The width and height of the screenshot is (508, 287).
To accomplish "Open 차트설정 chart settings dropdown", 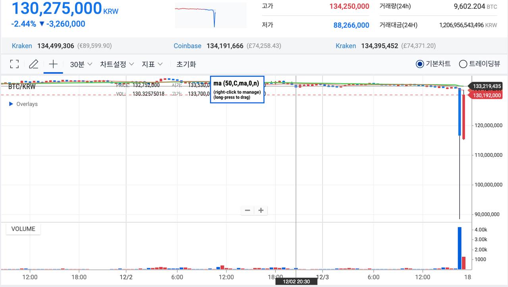I will tap(117, 64).
